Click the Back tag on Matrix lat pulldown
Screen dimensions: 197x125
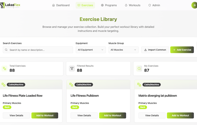tap(143, 107)
